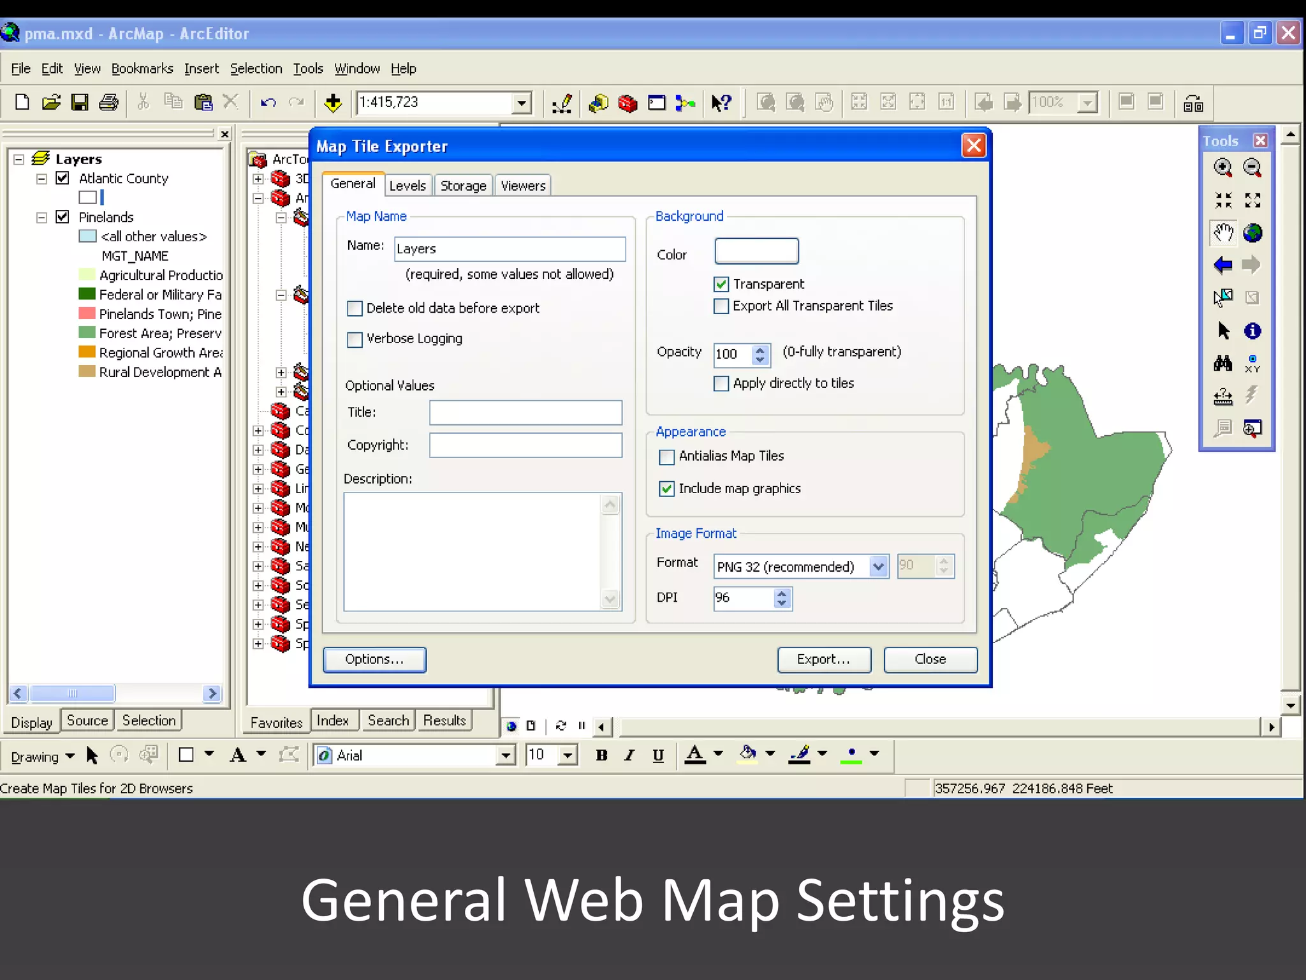Enable Antialias Map Tiles
Image resolution: width=1306 pixels, height=980 pixels.
[x=666, y=457]
